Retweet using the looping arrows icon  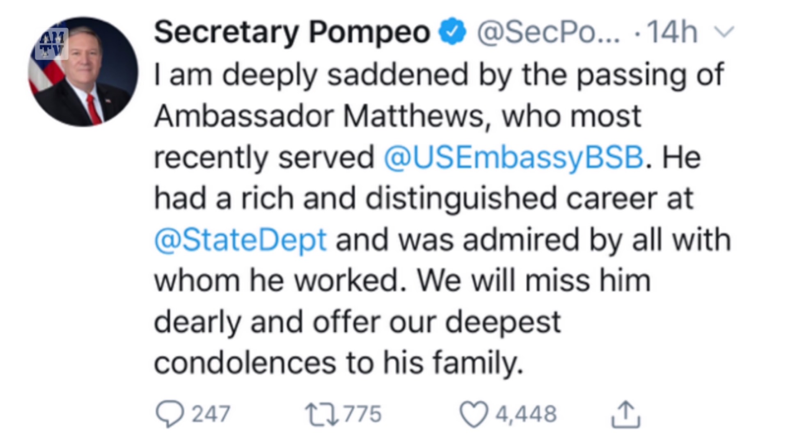tap(321, 414)
